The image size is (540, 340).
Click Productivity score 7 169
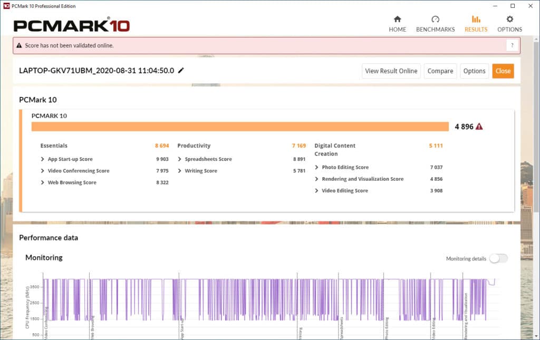coord(299,145)
